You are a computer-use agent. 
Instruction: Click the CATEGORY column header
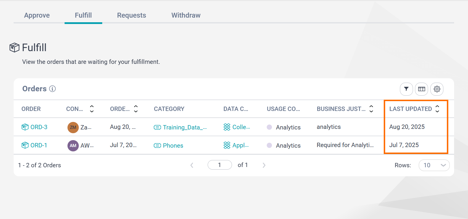[x=169, y=109]
